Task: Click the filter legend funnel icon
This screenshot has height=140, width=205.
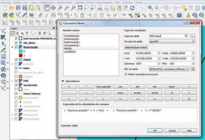Action: [x=27, y=33]
